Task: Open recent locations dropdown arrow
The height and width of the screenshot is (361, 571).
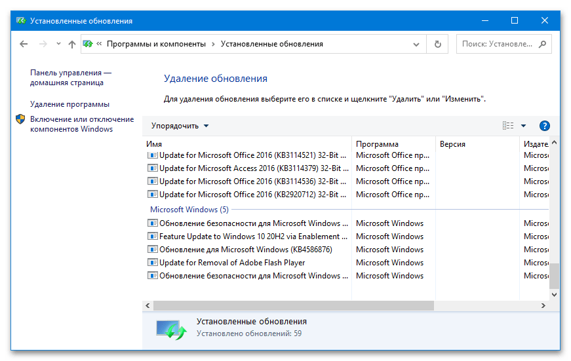Action: (58, 44)
